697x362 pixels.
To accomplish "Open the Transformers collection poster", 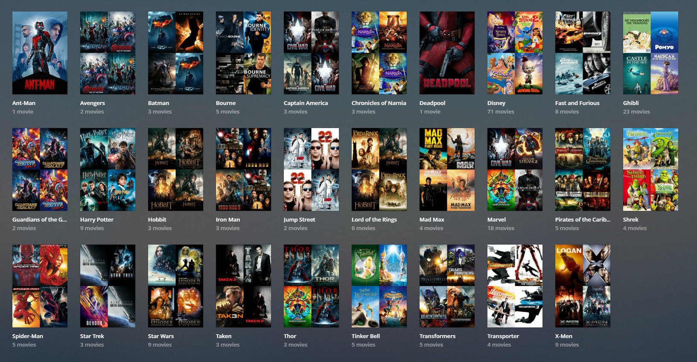I will pos(447,286).
